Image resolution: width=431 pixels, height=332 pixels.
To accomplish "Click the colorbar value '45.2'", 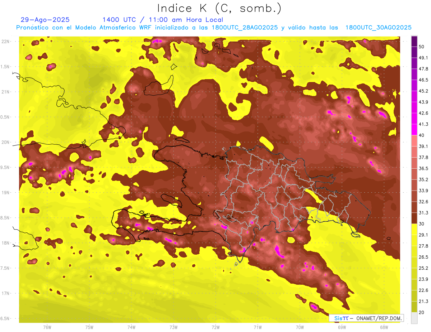I will 423,91.
